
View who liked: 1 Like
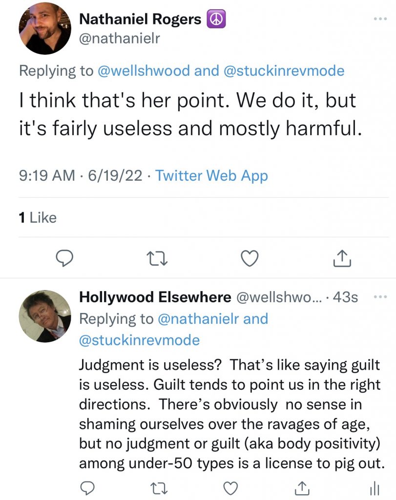pos(38,217)
